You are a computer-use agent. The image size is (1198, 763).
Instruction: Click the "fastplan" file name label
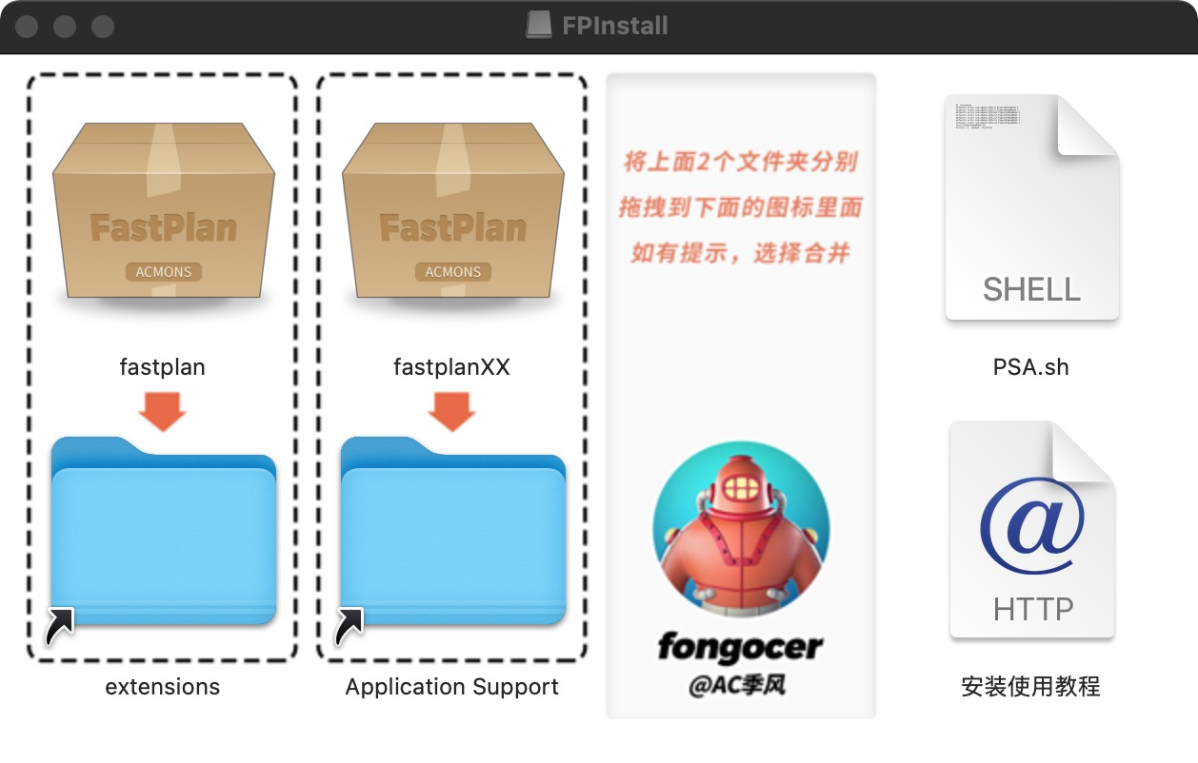click(163, 366)
